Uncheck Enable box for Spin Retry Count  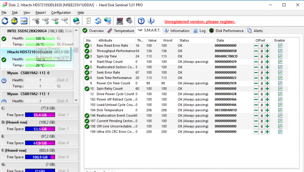[x=280, y=88]
